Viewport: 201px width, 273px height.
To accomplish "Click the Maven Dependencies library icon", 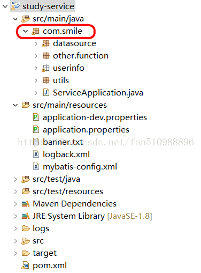I will click(x=26, y=204).
